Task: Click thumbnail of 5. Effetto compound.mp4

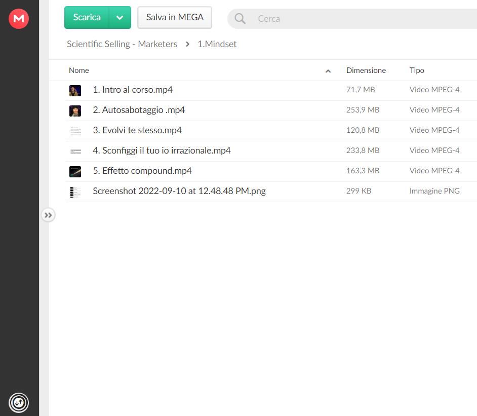Action: pyautogui.click(x=75, y=172)
